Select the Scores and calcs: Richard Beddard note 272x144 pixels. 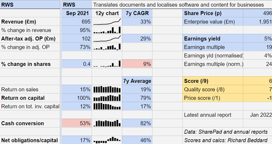click(x=226, y=140)
